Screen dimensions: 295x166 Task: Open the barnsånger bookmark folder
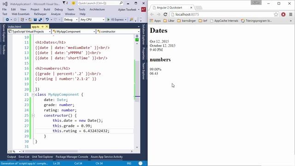coord(186,21)
